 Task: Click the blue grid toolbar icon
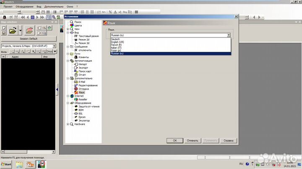pos(33,17)
